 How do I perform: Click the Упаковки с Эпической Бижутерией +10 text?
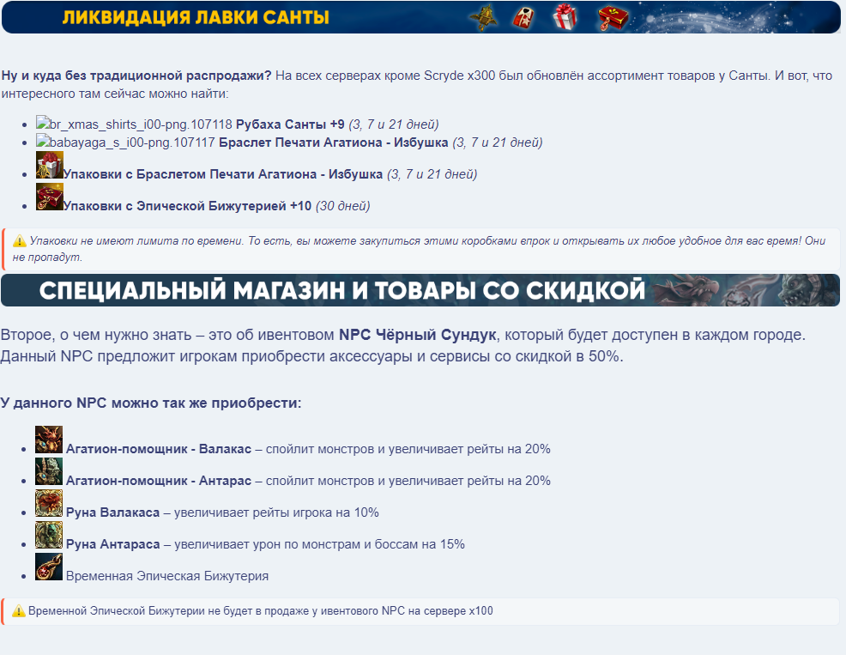(x=187, y=206)
